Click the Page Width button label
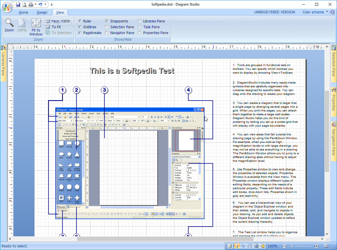Viewport: 337px width, 250px height. coord(61,21)
